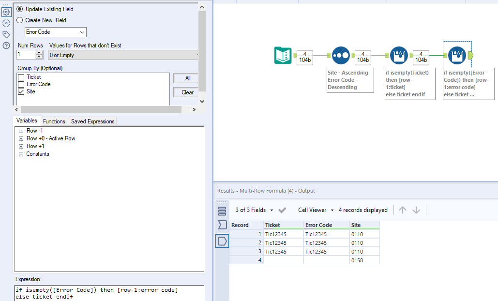Select the first Multi-Row Formula tool
The image size is (498, 301).
[x=399, y=56]
